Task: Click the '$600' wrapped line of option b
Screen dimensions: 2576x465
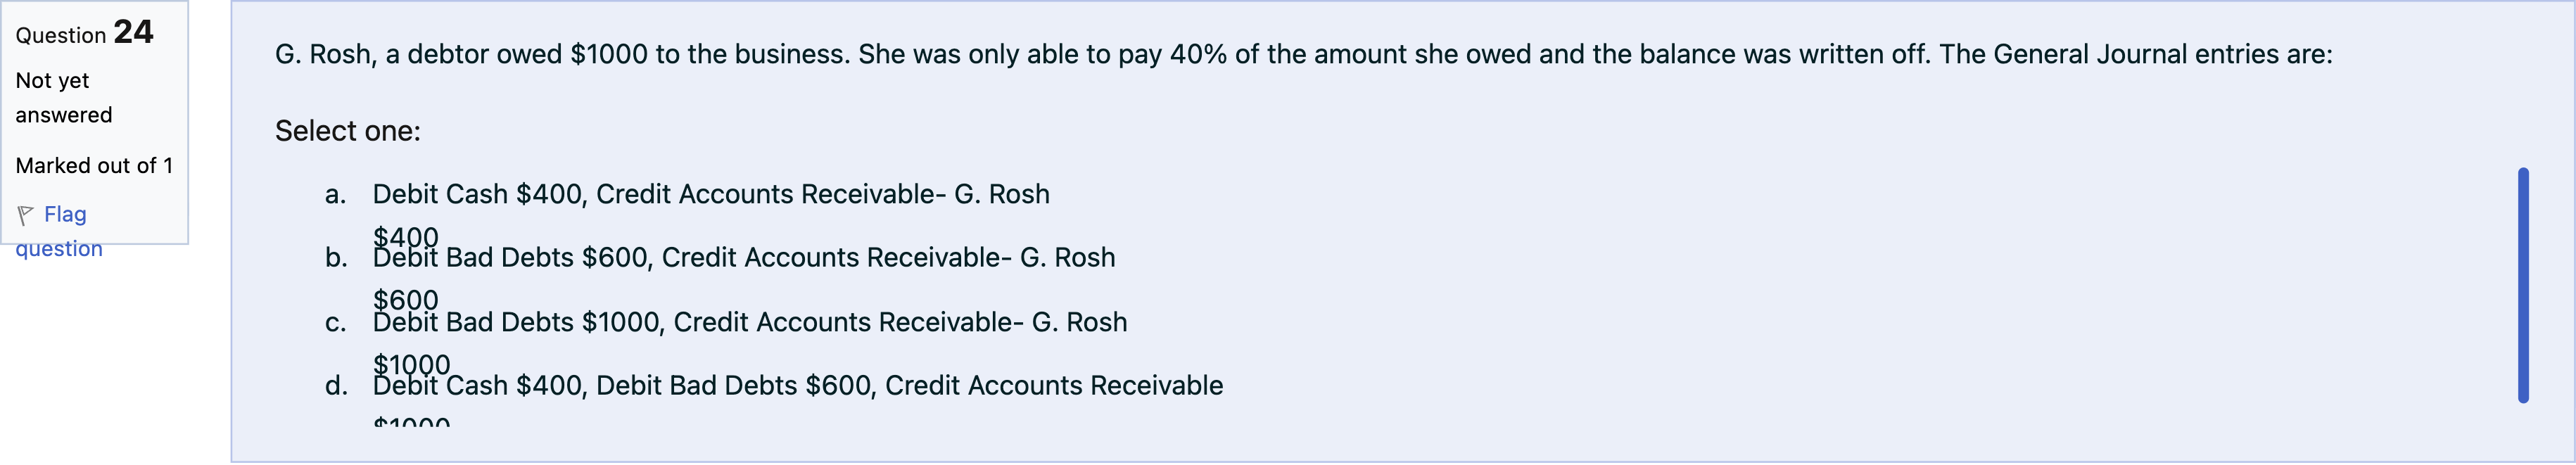Action: coord(405,299)
